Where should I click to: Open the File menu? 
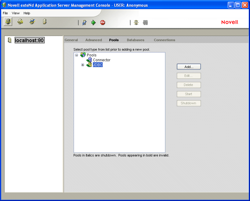click(x=5, y=13)
